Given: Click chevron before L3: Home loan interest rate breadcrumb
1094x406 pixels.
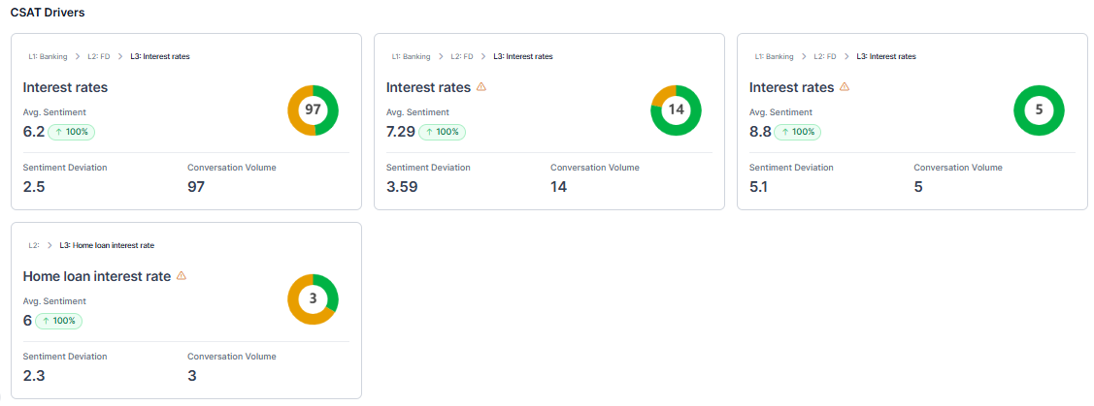Looking at the screenshot, I should coord(50,245).
